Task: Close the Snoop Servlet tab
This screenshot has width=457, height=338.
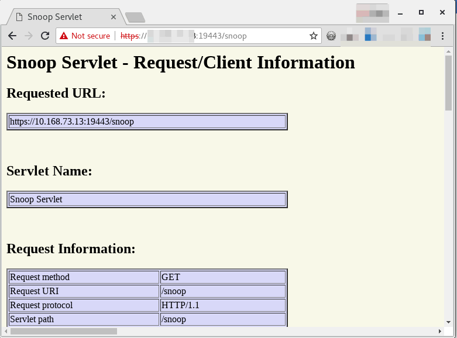Action: click(112, 17)
